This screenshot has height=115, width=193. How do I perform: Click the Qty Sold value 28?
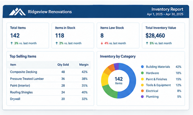[x=63, y=86]
